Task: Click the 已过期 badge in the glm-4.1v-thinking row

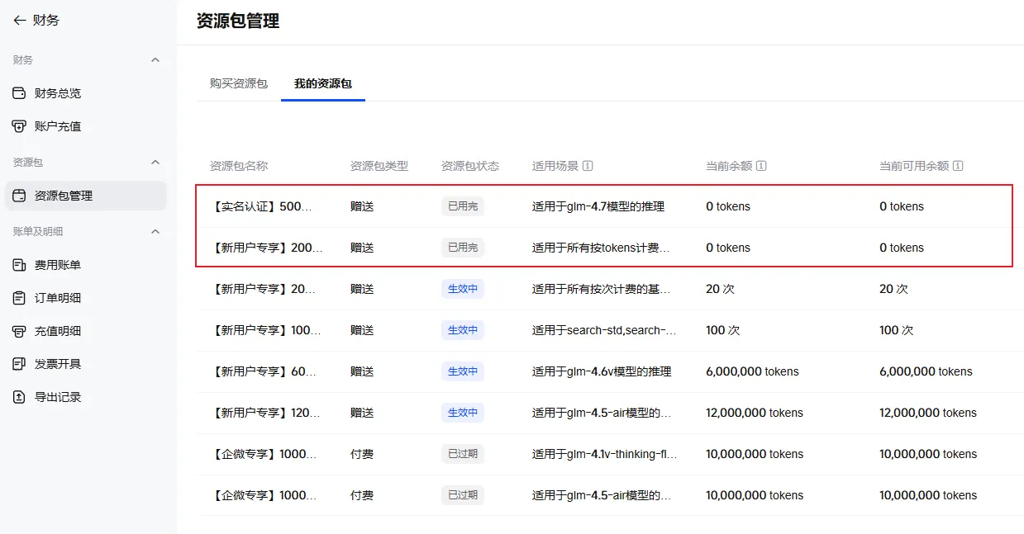Action: [x=463, y=454]
